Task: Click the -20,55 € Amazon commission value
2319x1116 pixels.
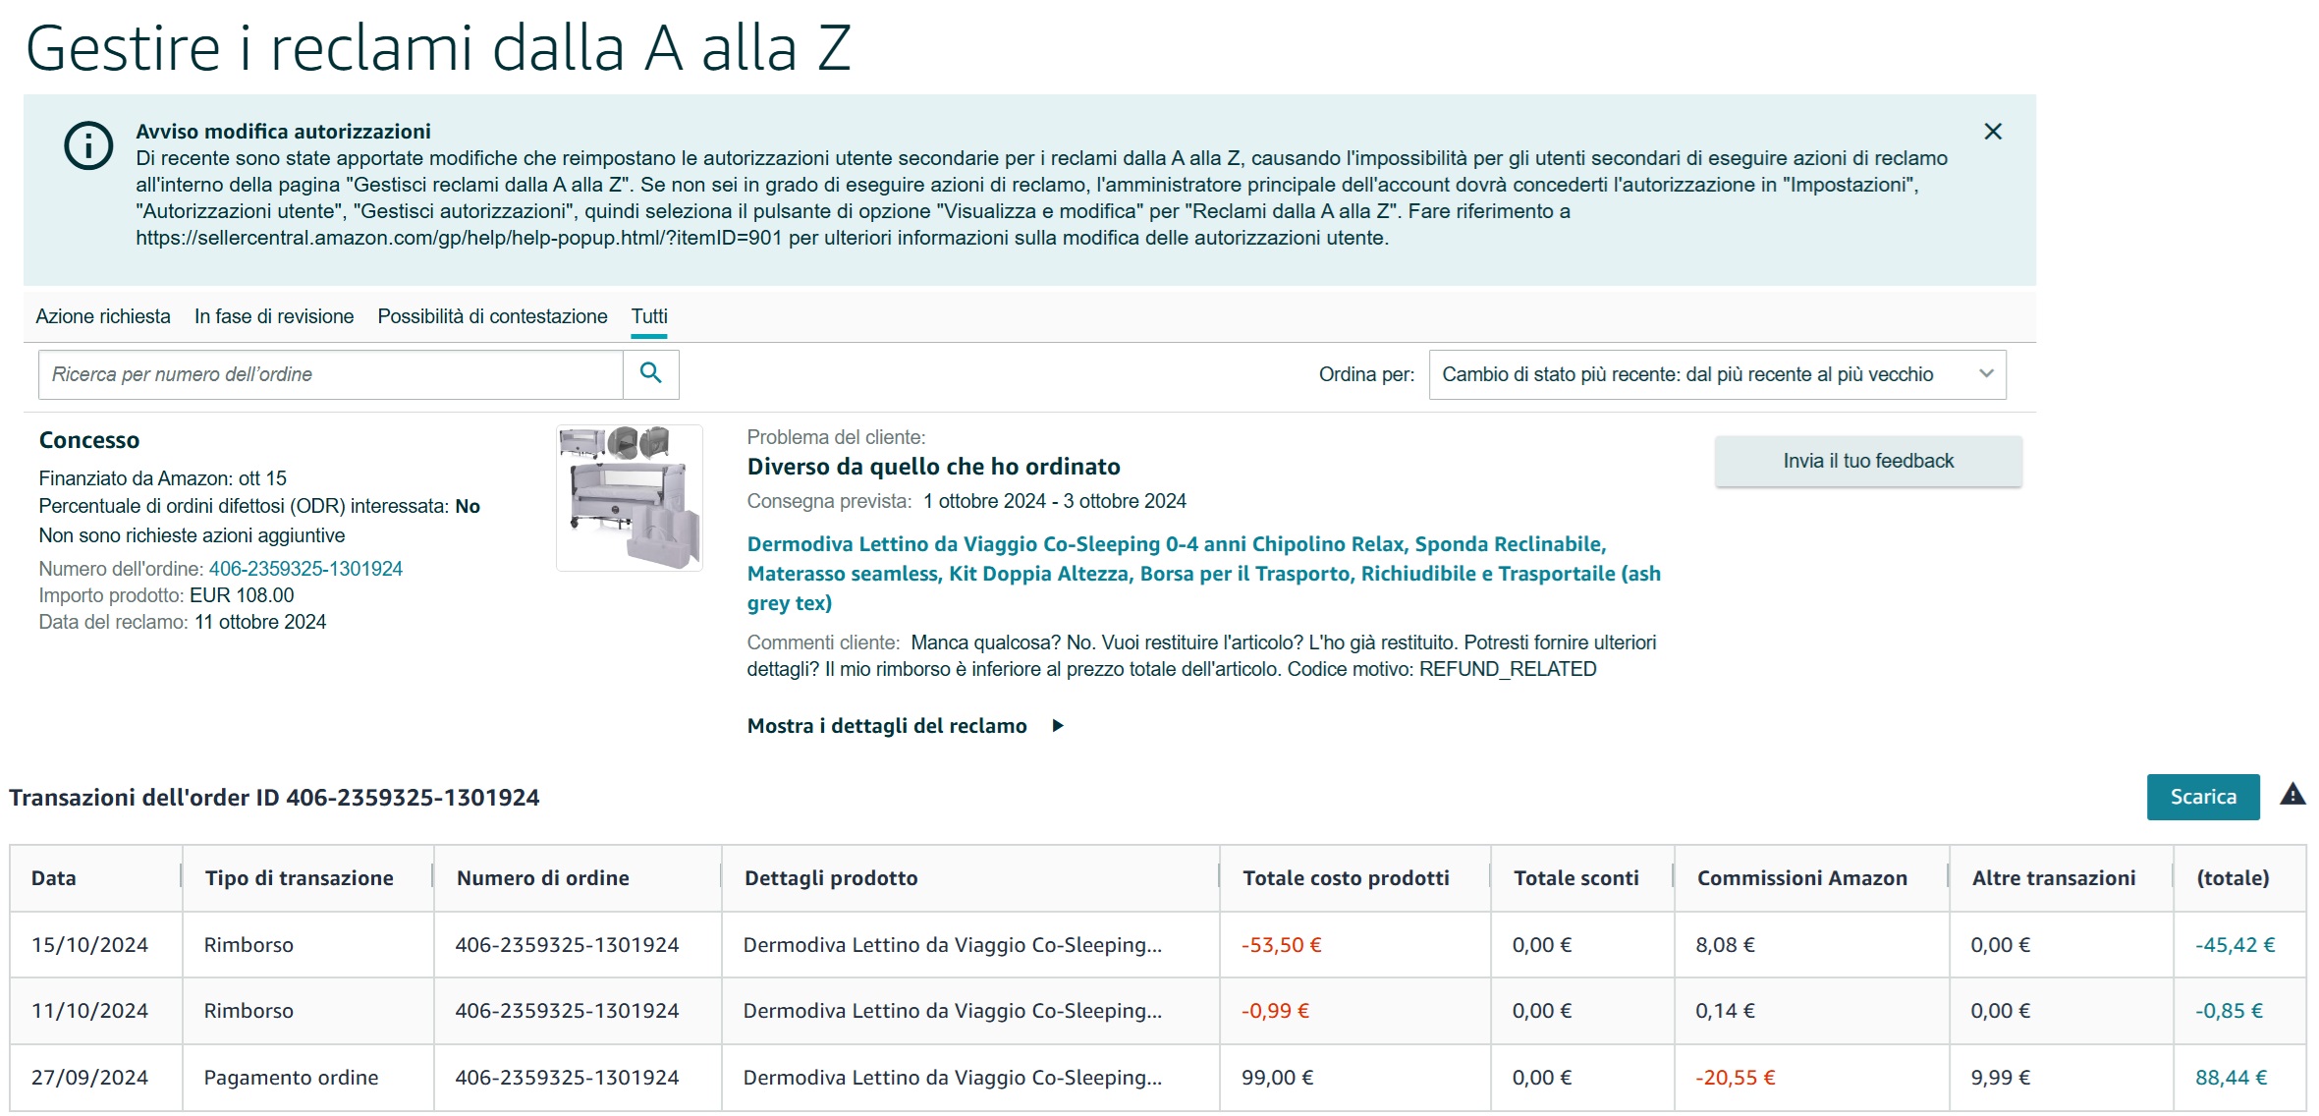Action: click(1735, 1078)
